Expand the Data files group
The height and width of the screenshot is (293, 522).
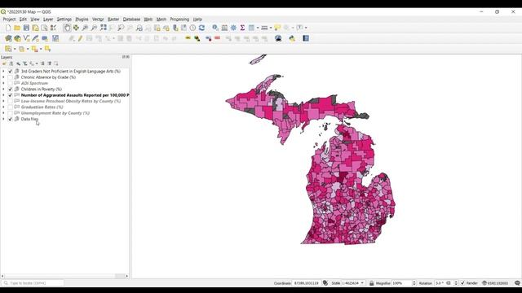tap(3, 119)
